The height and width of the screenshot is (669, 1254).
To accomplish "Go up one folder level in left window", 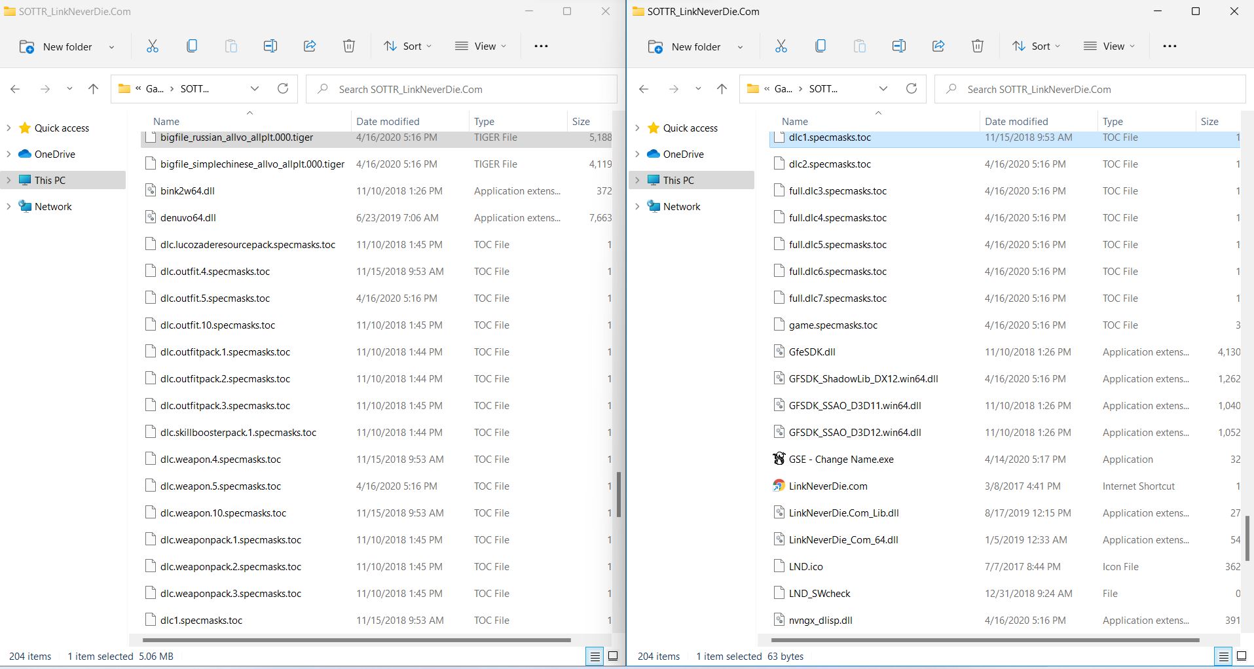I will (x=94, y=89).
